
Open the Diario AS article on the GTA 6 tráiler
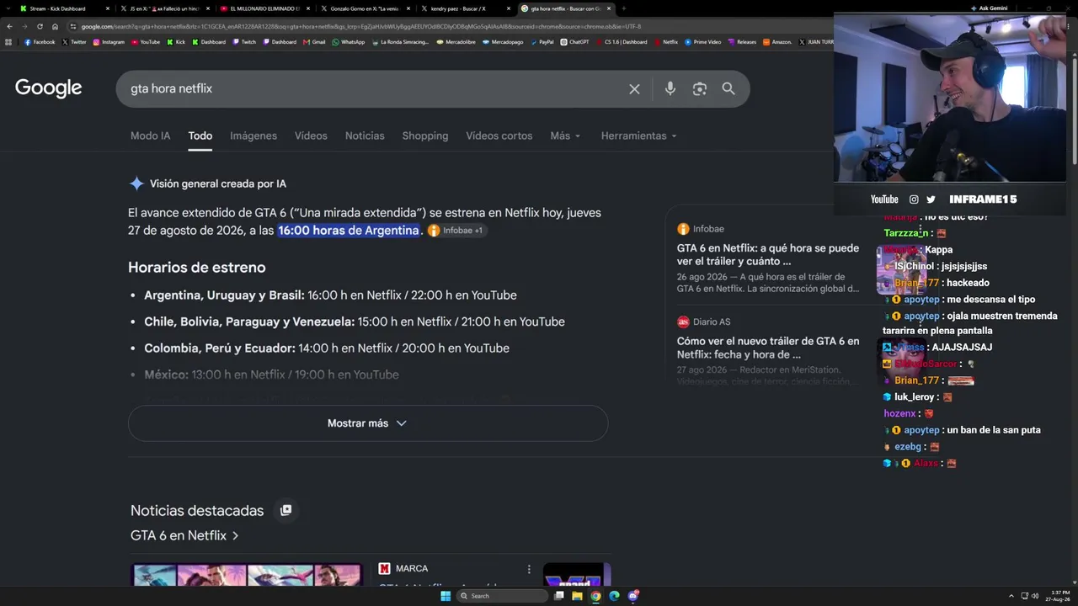(x=768, y=348)
